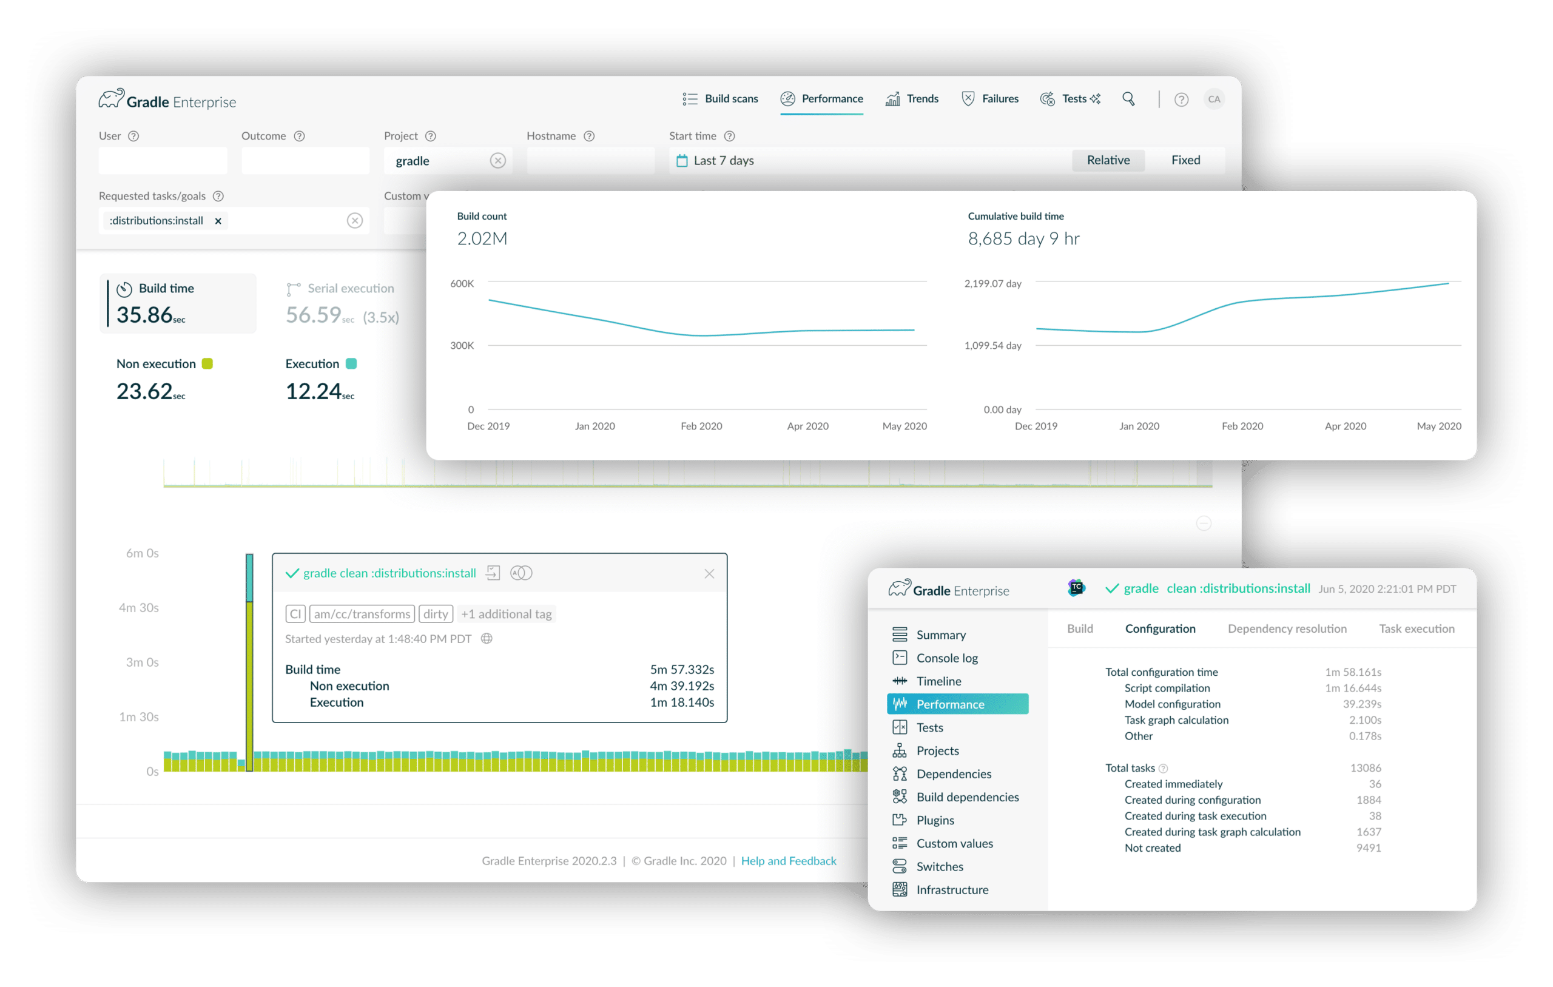Open the CA user avatar menu

pos(1214,99)
